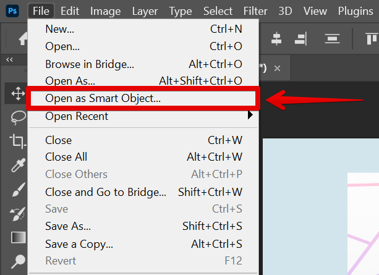Viewport: 379px width, 275px height.
Task: Select the Lasso tool
Action: tap(17, 117)
